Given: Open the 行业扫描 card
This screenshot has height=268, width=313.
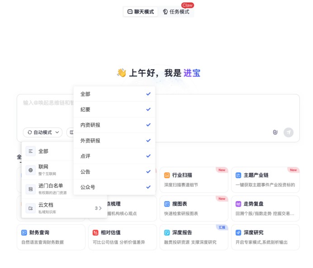Looking at the screenshot, I should (194, 180).
